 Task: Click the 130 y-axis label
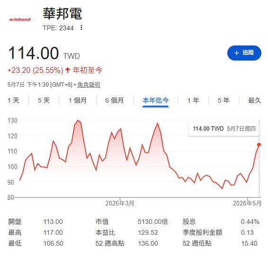(12, 120)
